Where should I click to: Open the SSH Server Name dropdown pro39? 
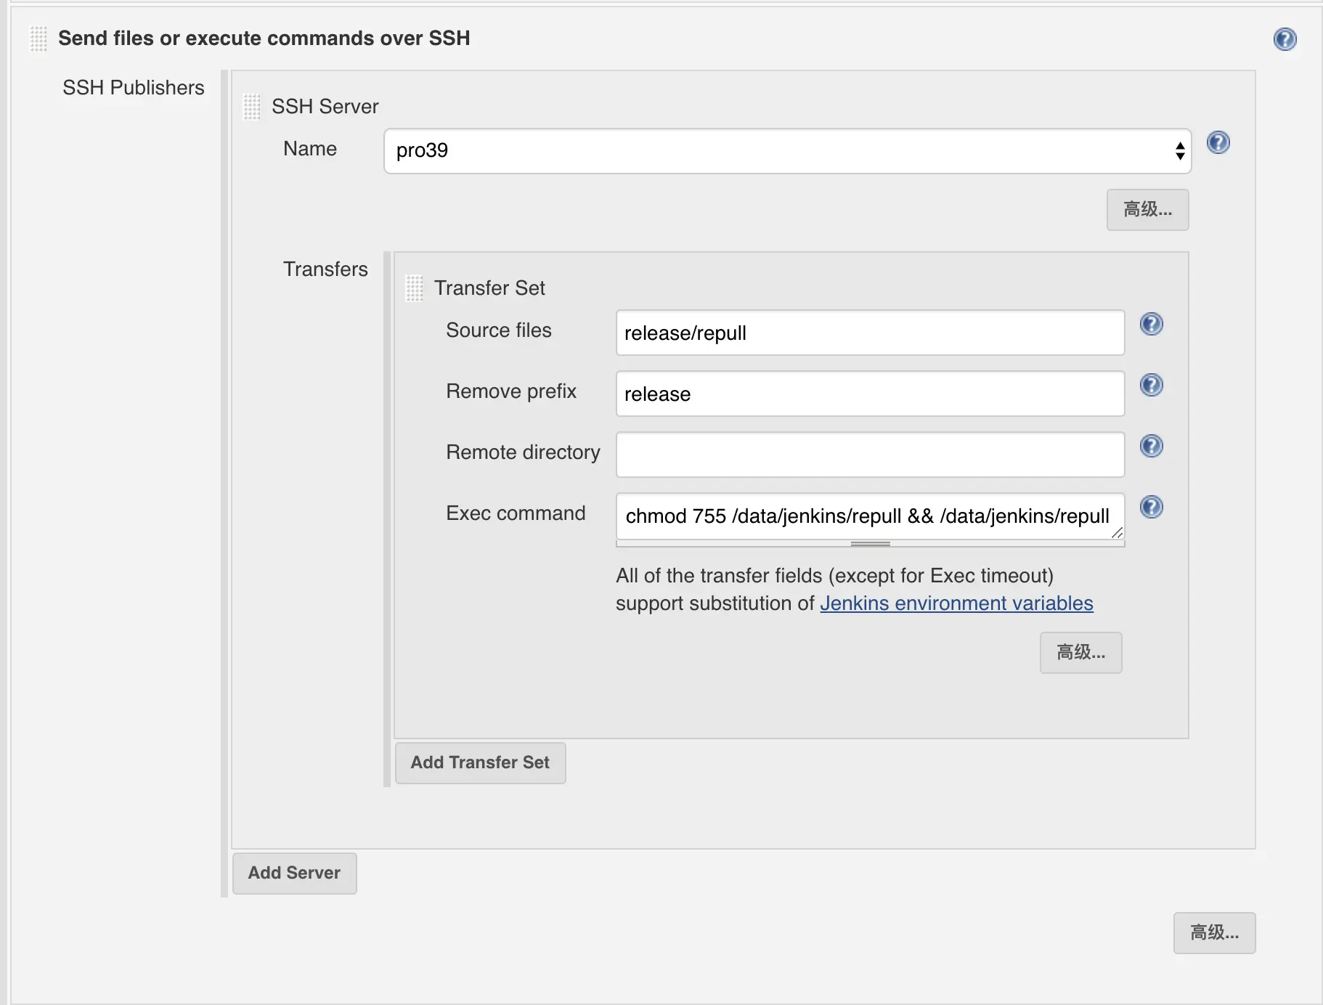coord(787,151)
